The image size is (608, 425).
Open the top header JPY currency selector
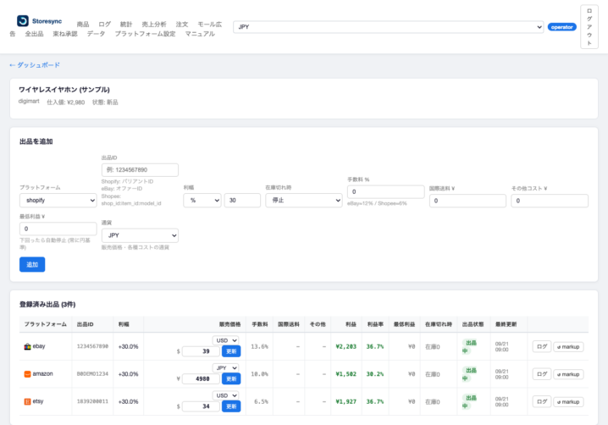coord(388,27)
